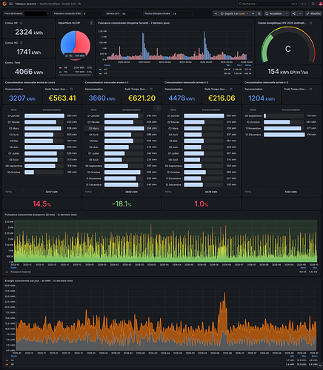Open the Répartition HC/HP panel menu

(91, 23)
